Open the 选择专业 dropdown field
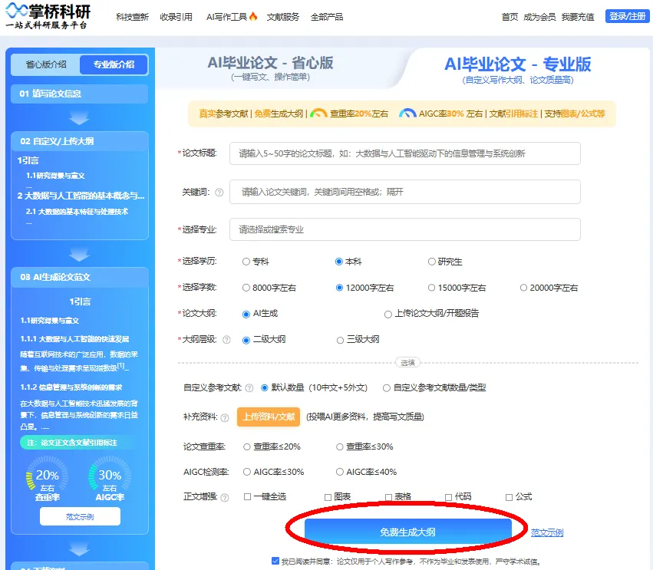The width and height of the screenshot is (653, 570). tap(404, 229)
